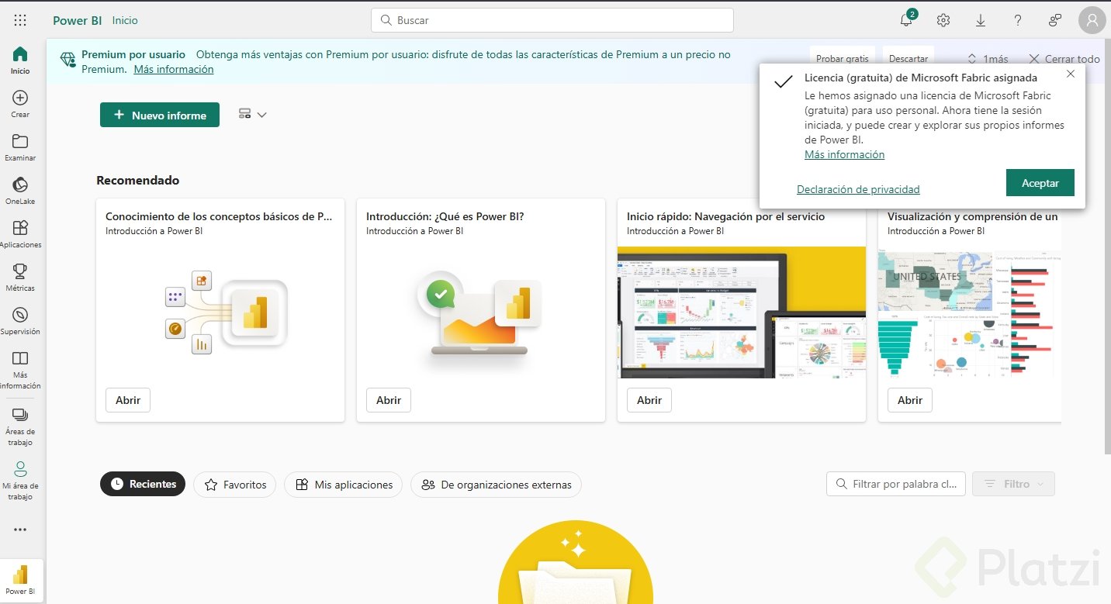
Task: Open Más información link in Premium banner
Action: point(174,69)
